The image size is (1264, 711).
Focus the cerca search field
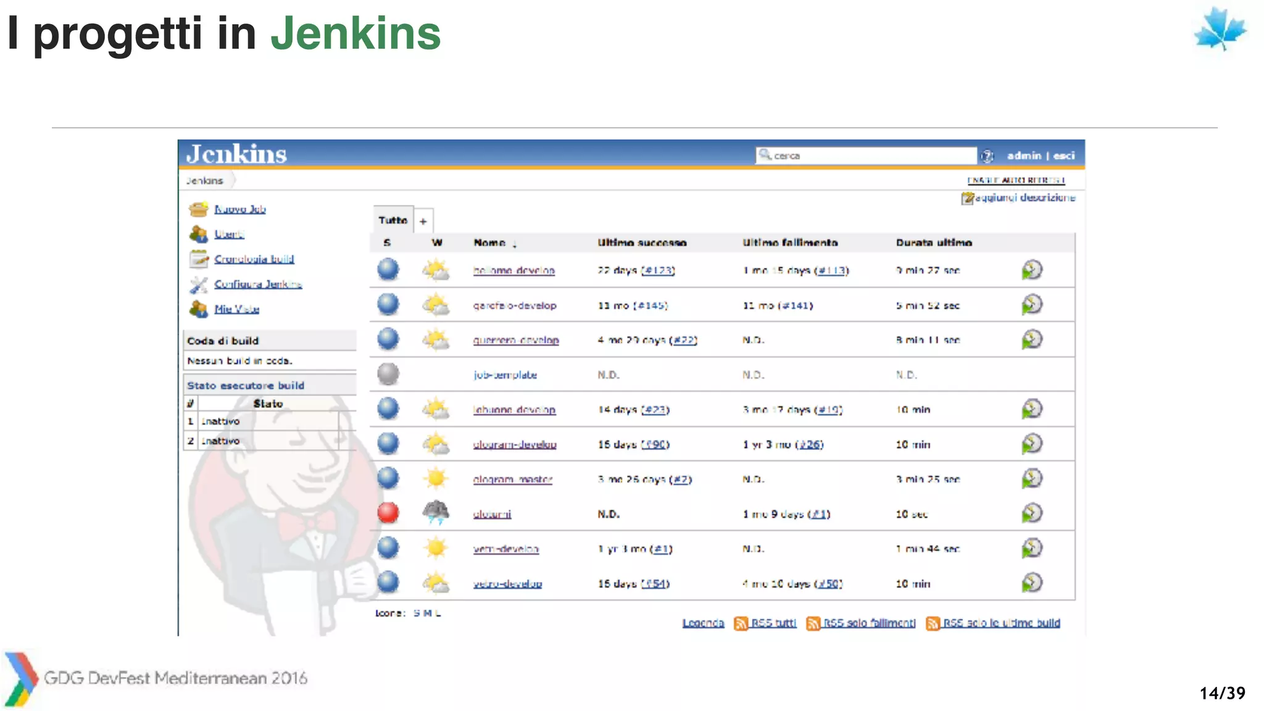click(866, 156)
